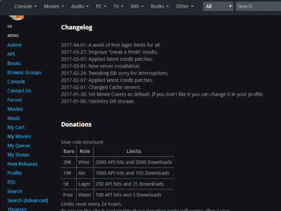Go to Anime in the sidebar menu

(x=14, y=45)
